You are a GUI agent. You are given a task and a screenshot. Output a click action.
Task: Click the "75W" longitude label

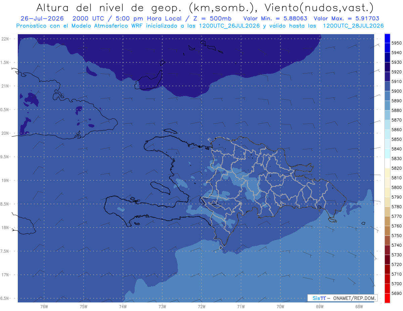coord(84,307)
